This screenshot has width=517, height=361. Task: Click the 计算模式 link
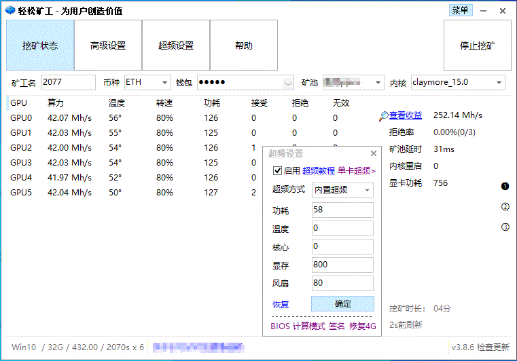pyautogui.click(x=309, y=326)
